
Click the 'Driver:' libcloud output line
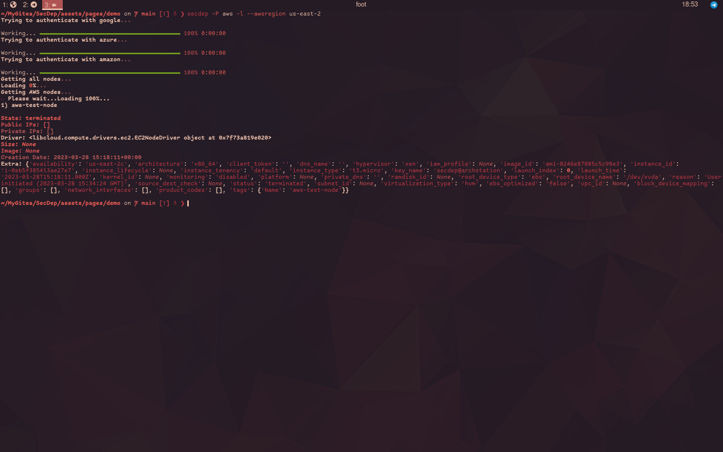click(136, 138)
